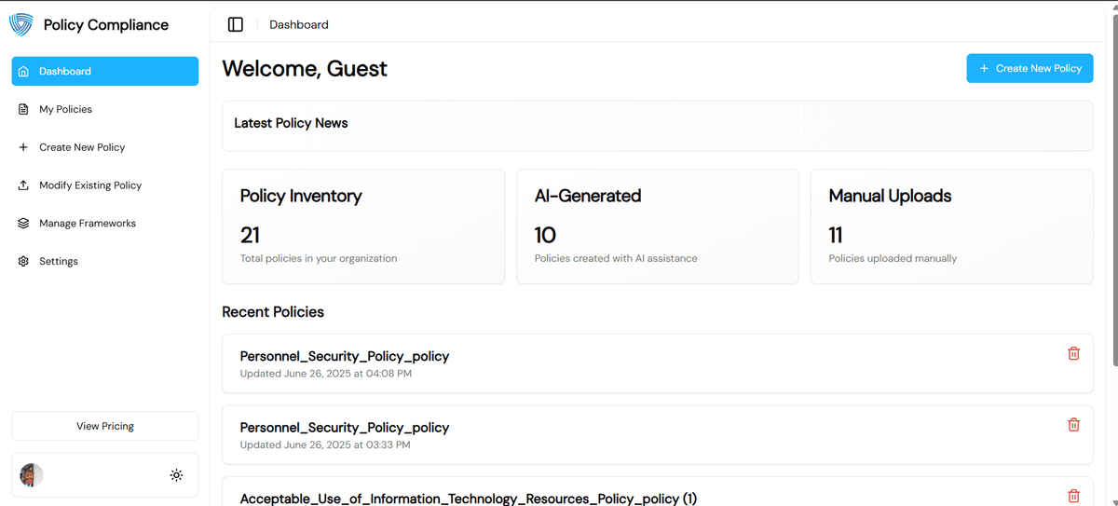Viewport: 1118px width, 506px height.
Task: Expand the Latest Policy News panel
Action: [x=657, y=125]
